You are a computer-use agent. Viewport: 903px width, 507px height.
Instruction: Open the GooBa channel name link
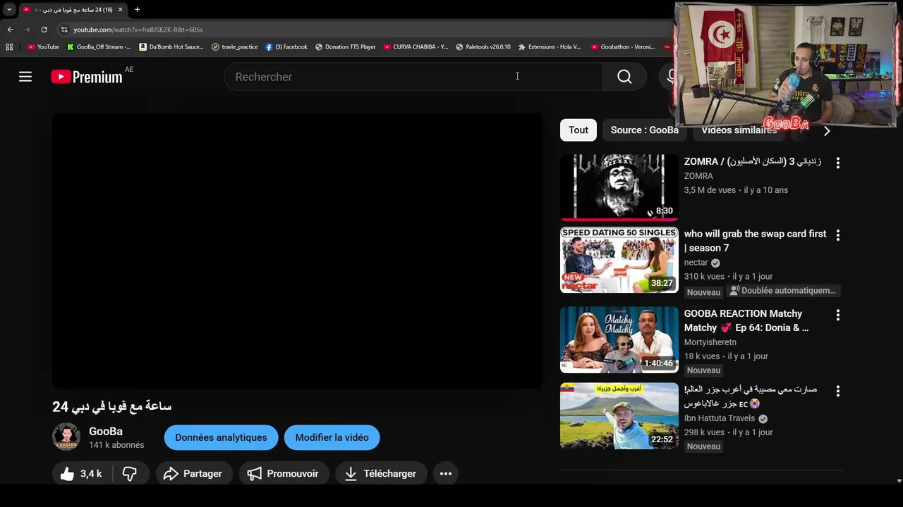point(106,432)
